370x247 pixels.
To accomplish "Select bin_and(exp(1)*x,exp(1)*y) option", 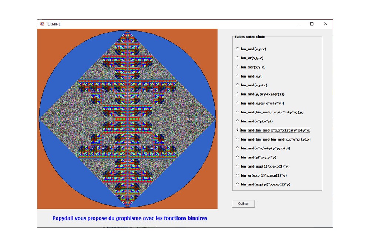I will 263,166.
